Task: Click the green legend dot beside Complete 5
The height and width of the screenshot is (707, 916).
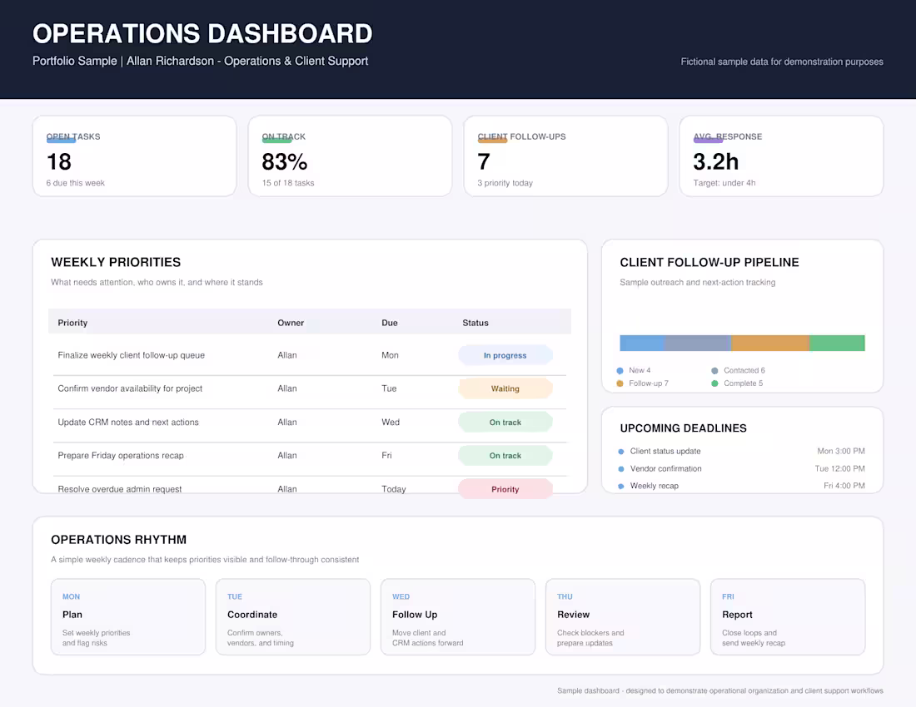Action: 714,383
